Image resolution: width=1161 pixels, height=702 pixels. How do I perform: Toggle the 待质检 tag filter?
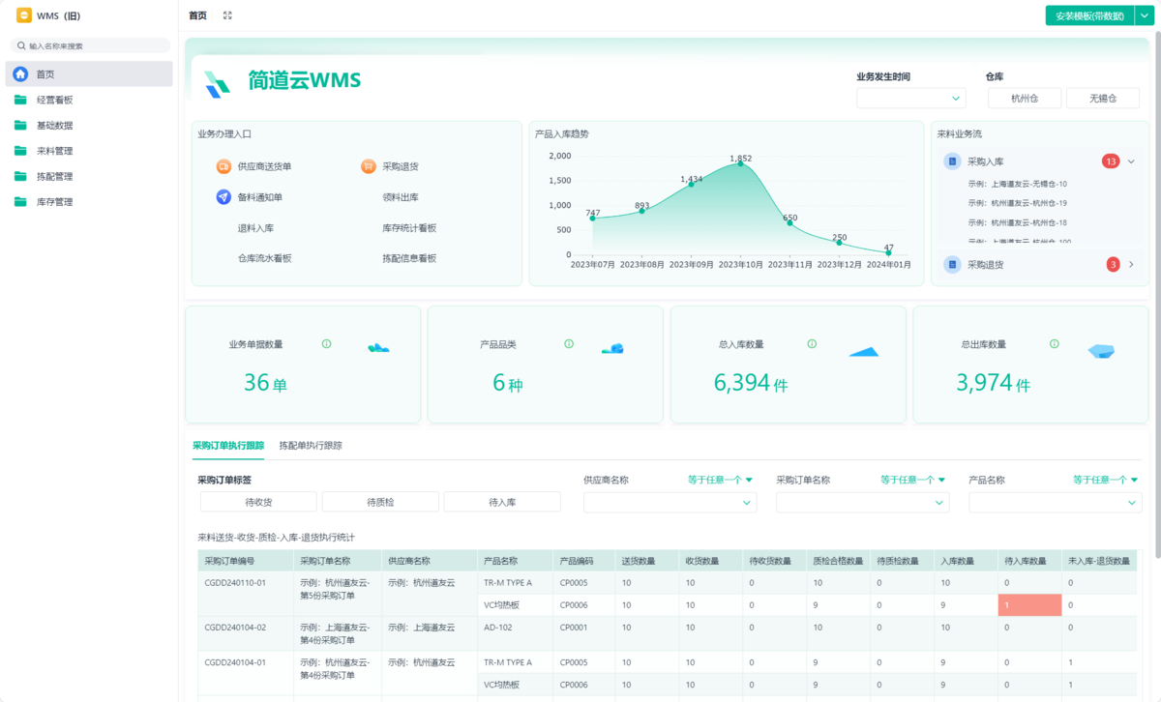click(380, 502)
